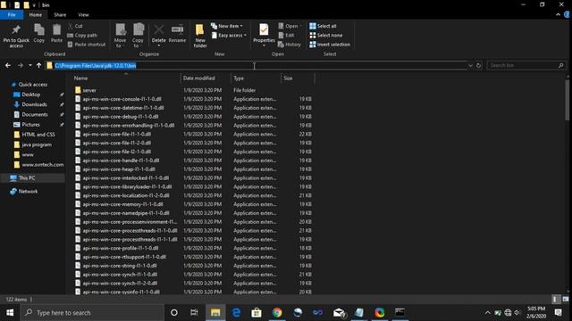Select Quick access in navigation pane
This screenshot has width=572, height=321.
coord(33,85)
